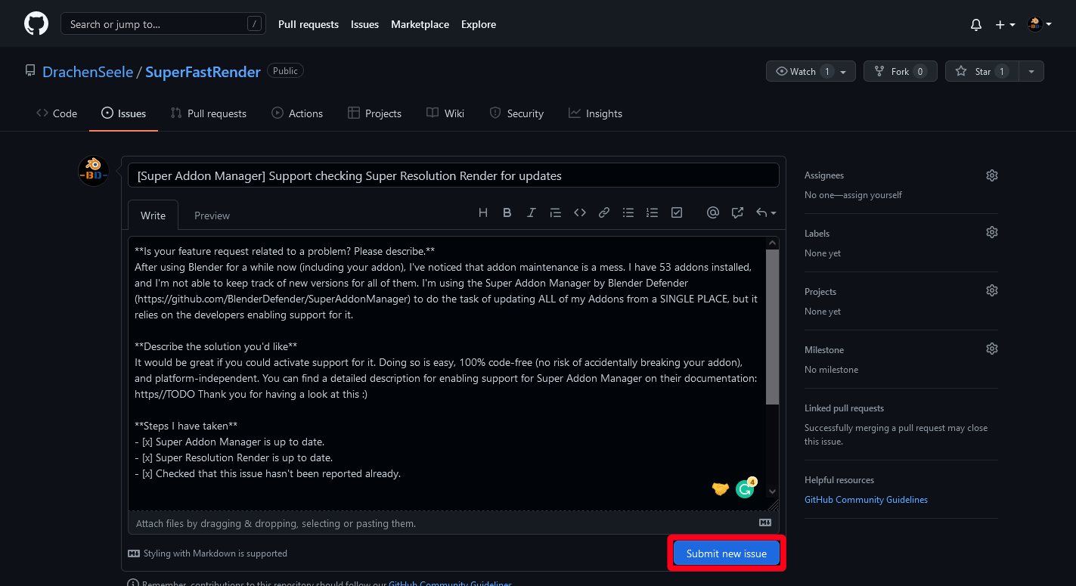Open the user avatar menu
1076x586 pixels.
[x=1039, y=24]
